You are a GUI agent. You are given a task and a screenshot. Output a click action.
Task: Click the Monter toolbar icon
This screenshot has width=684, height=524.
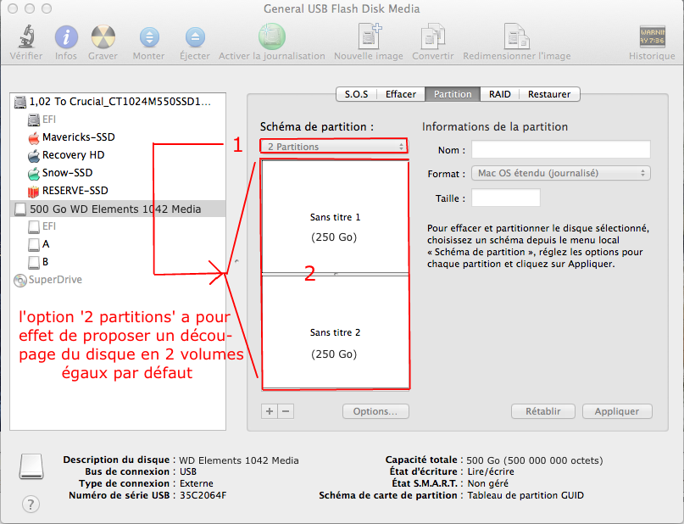pyautogui.click(x=149, y=37)
